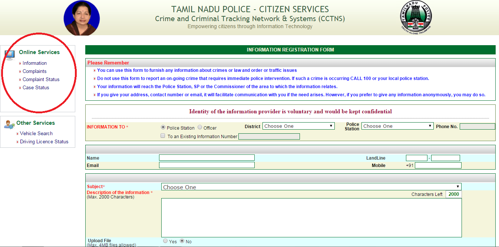Screen dimensions: 499x247
Task: Focus the Description of the information text area
Action: [x=311, y=217]
